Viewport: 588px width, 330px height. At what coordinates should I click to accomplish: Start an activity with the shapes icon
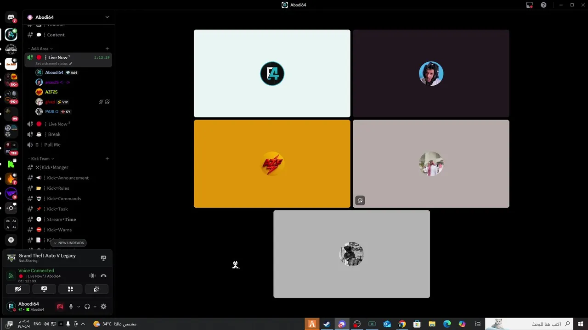(x=70, y=289)
